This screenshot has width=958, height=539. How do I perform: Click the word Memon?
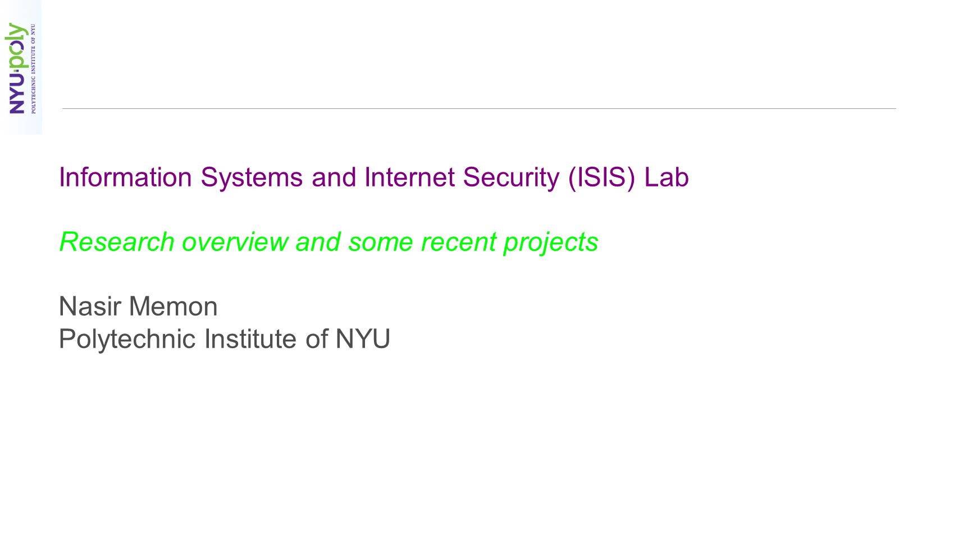click(x=173, y=307)
